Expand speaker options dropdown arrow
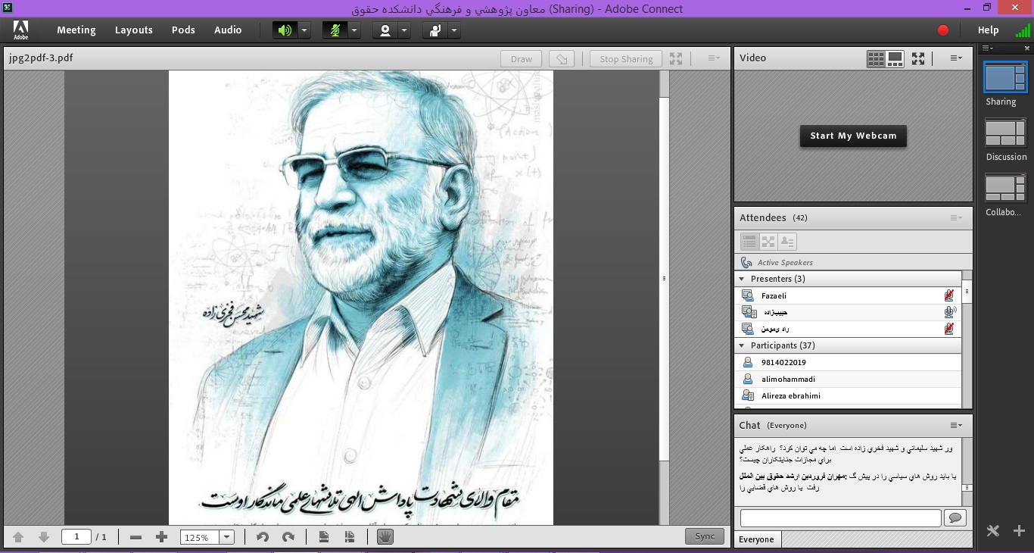The width and height of the screenshot is (1034, 553). (x=304, y=30)
